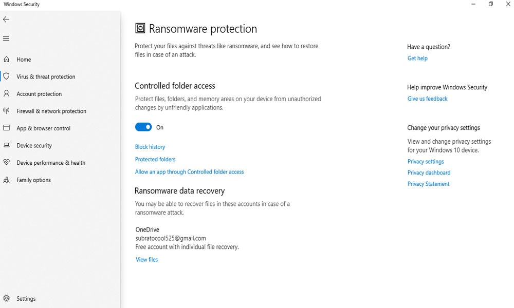Click the Device performance heart icon
Viewport: 514px width, 308px height.
[6, 162]
